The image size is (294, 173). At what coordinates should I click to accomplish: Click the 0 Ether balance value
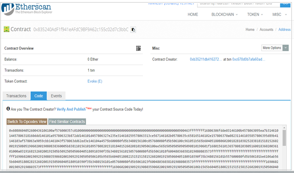(93, 59)
